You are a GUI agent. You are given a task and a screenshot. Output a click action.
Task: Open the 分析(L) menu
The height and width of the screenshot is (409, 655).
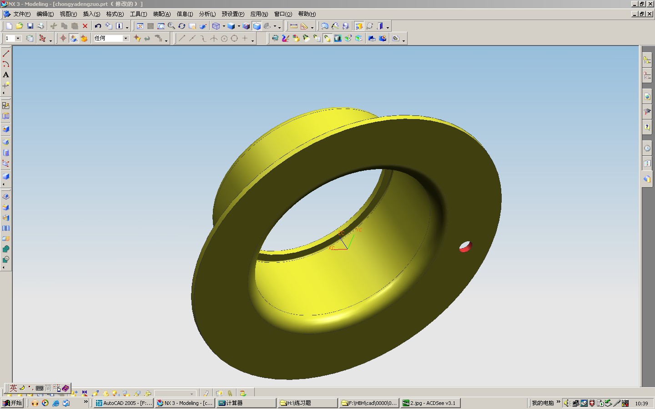207,14
